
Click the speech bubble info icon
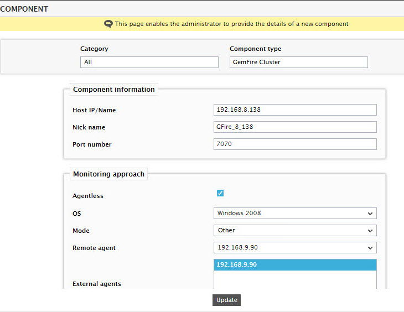pos(108,24)
